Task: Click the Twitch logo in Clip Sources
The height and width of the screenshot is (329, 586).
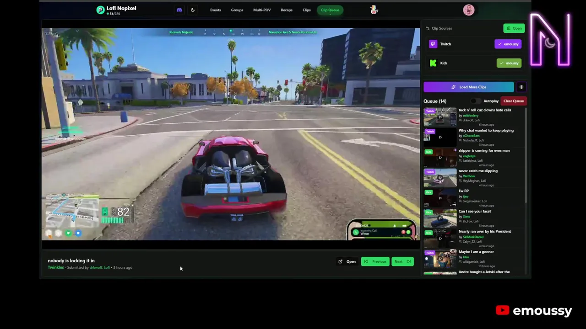Action: (433, 44)
